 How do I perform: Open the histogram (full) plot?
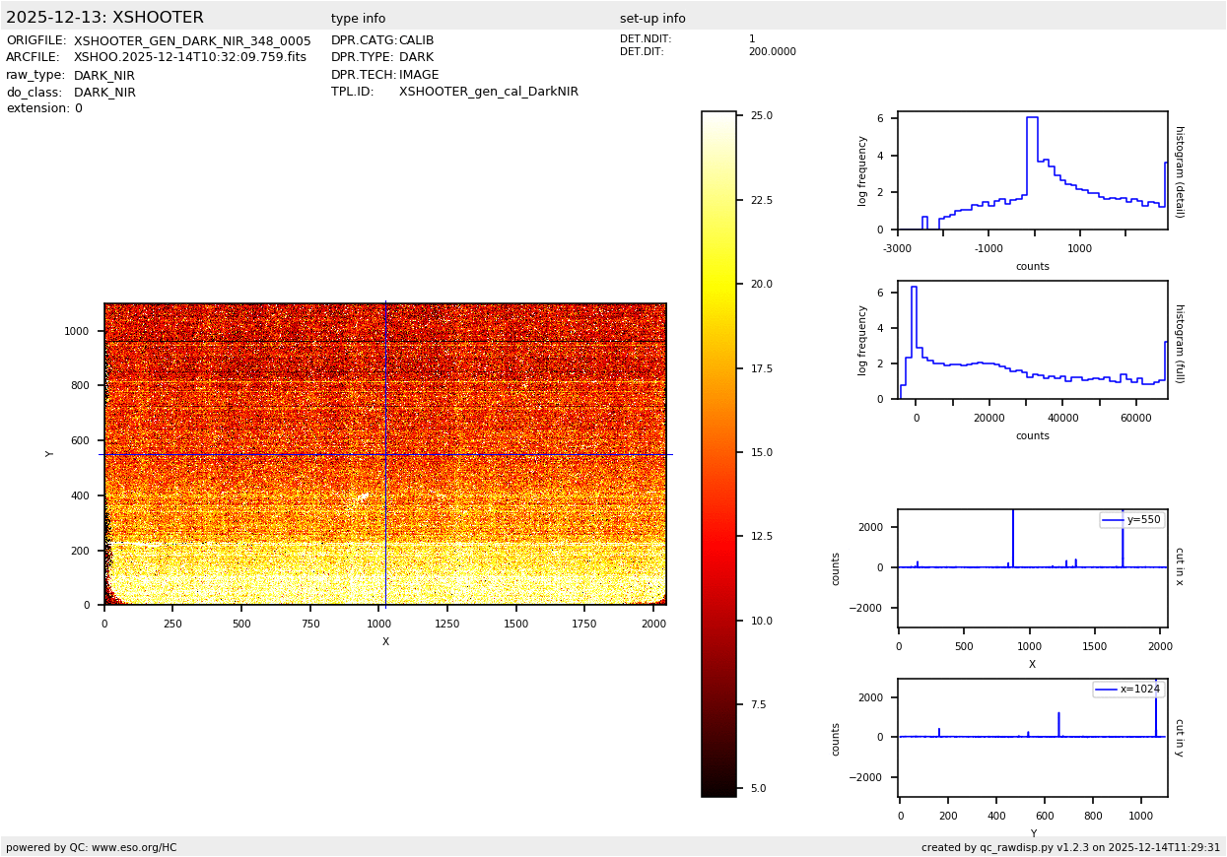tap(1032, 340)
